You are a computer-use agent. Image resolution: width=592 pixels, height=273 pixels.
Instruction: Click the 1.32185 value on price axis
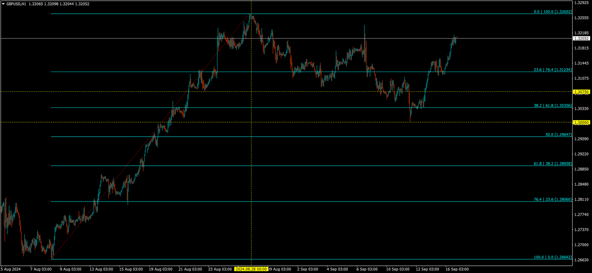[x=581, y=33]
